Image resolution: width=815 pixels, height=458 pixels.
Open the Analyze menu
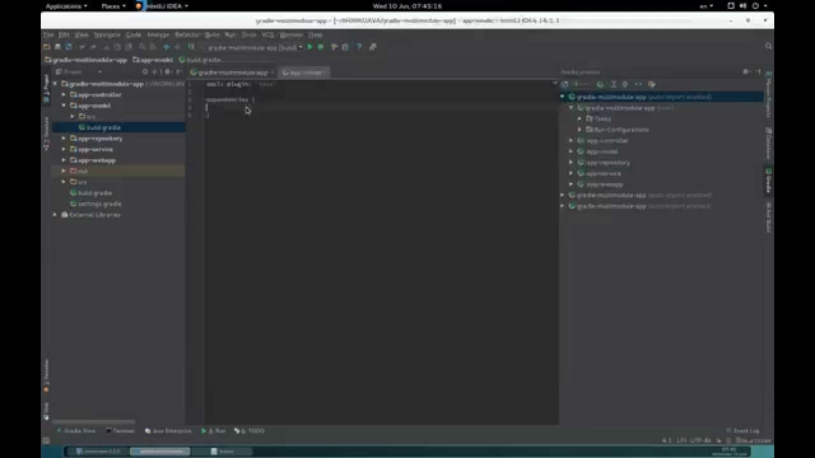pyautogui.click(x=158, y=35)
